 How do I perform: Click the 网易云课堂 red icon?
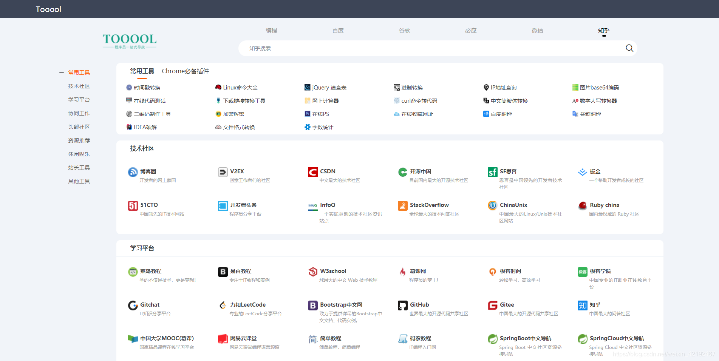223,339
